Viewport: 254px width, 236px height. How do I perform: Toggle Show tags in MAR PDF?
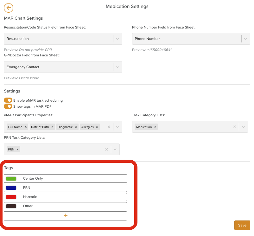point(8,106)
